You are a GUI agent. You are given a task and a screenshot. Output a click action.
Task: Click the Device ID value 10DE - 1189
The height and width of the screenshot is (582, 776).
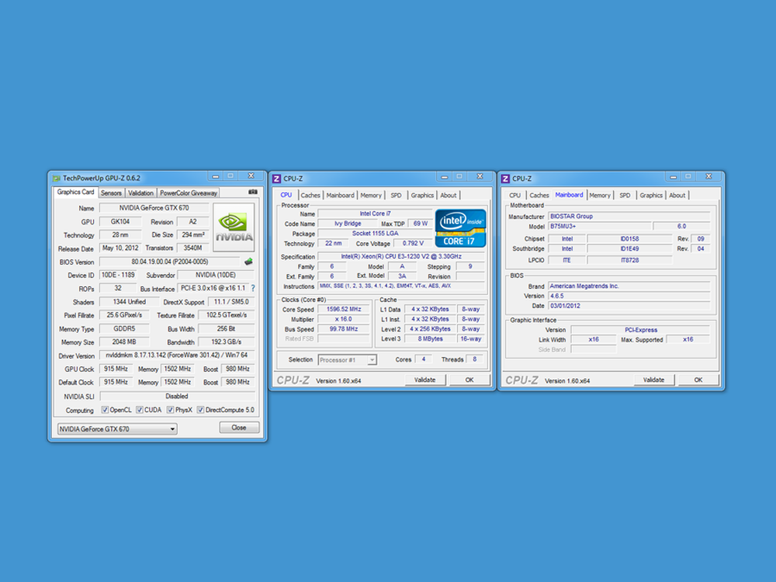[118, 275]
